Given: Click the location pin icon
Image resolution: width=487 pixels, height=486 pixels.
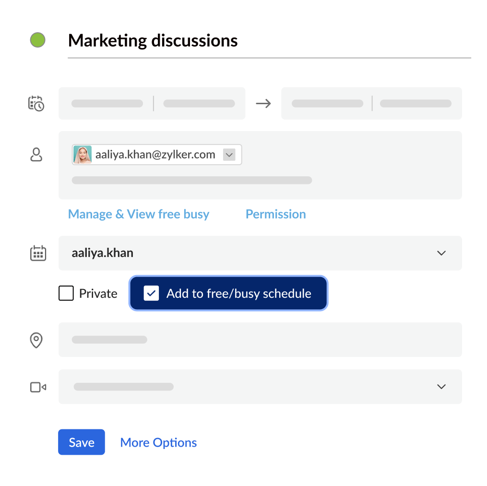Looking at the screenshot, I should pyautogui.click(x=36, y=340).
